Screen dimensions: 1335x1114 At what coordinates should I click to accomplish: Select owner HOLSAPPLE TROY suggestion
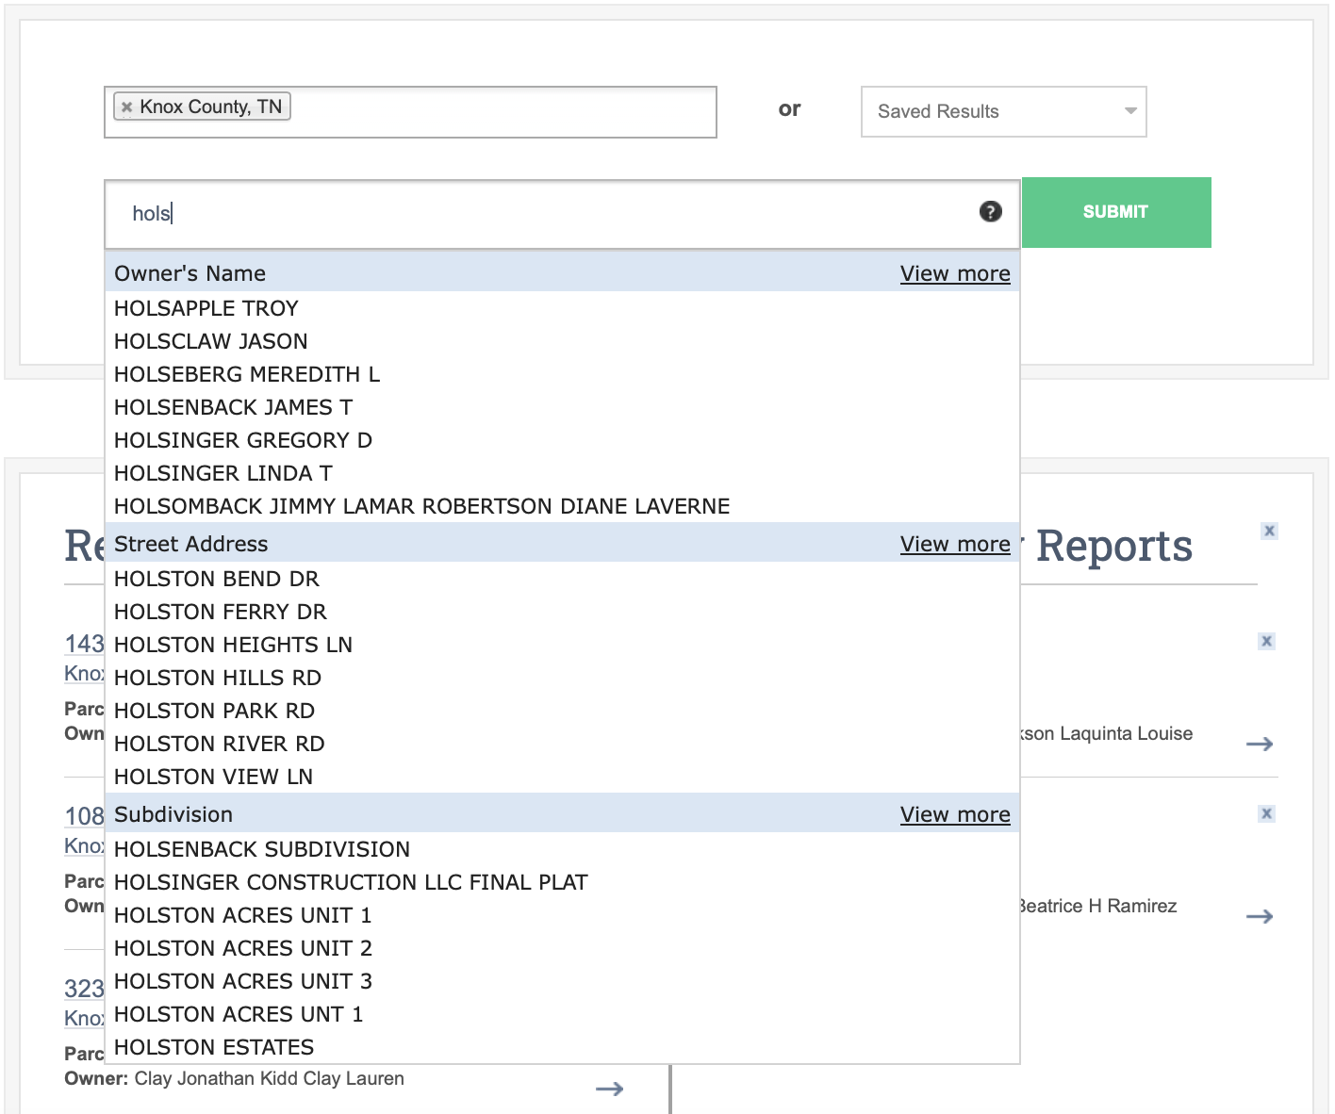[206, 309]
